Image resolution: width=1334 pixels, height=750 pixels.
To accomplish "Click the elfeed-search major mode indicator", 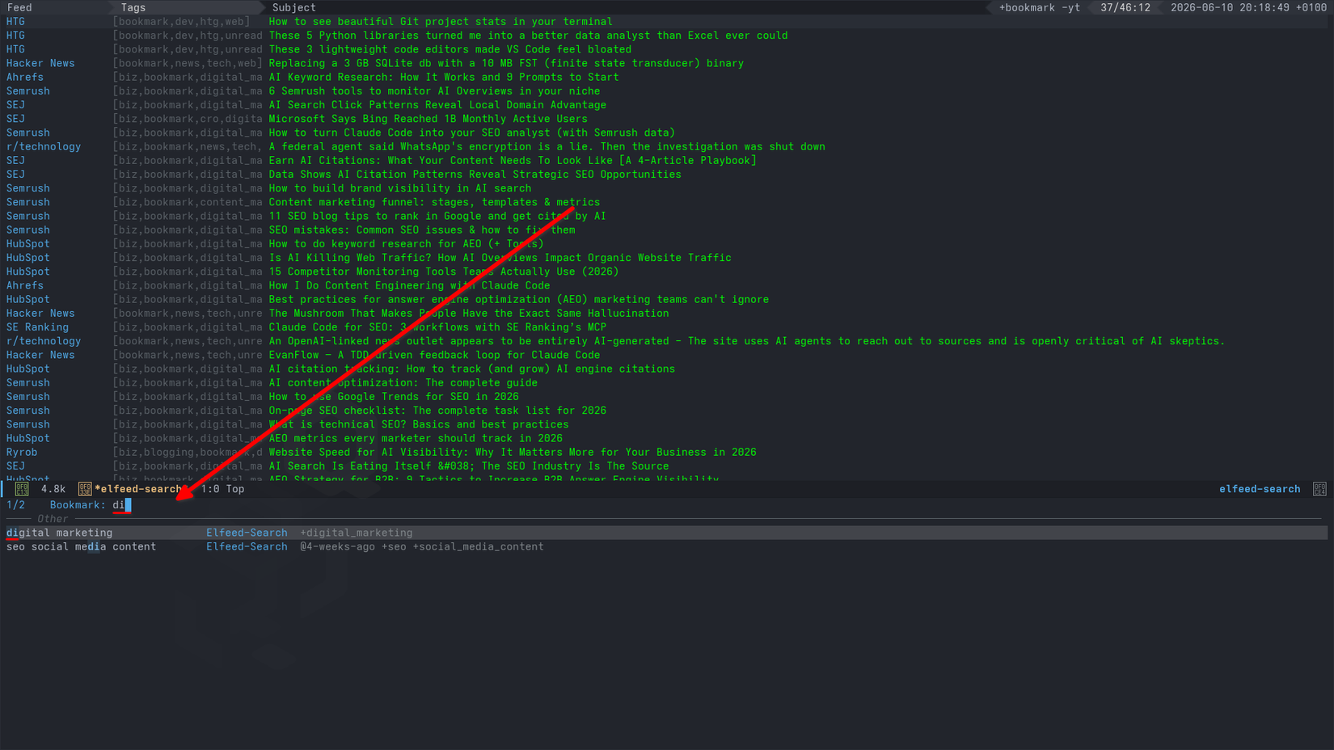I will 1260,489.
